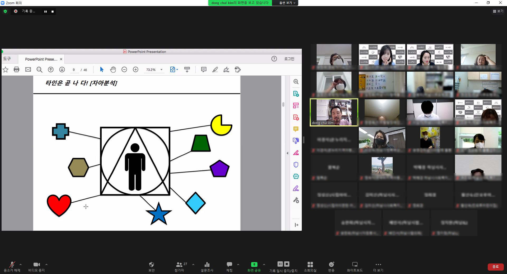The width and height of the screenshot is (507, 274).
Task: Click the green share screen button
Action: tap(254, 266)
